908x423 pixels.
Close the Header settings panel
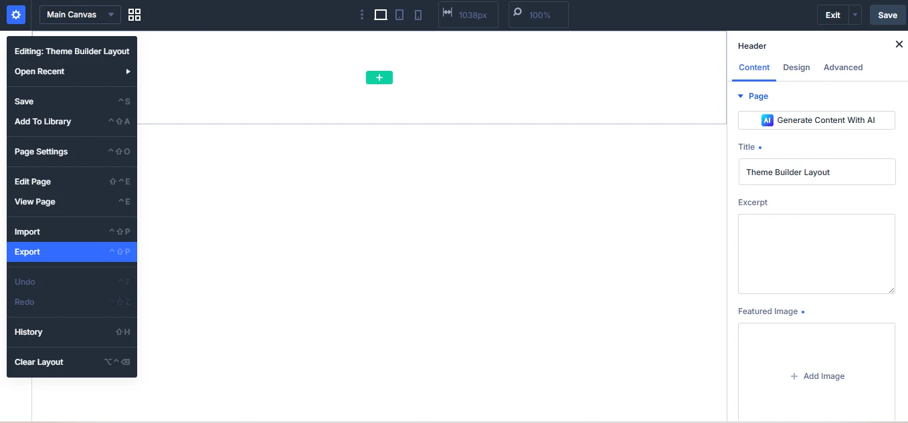click(899, 44)
